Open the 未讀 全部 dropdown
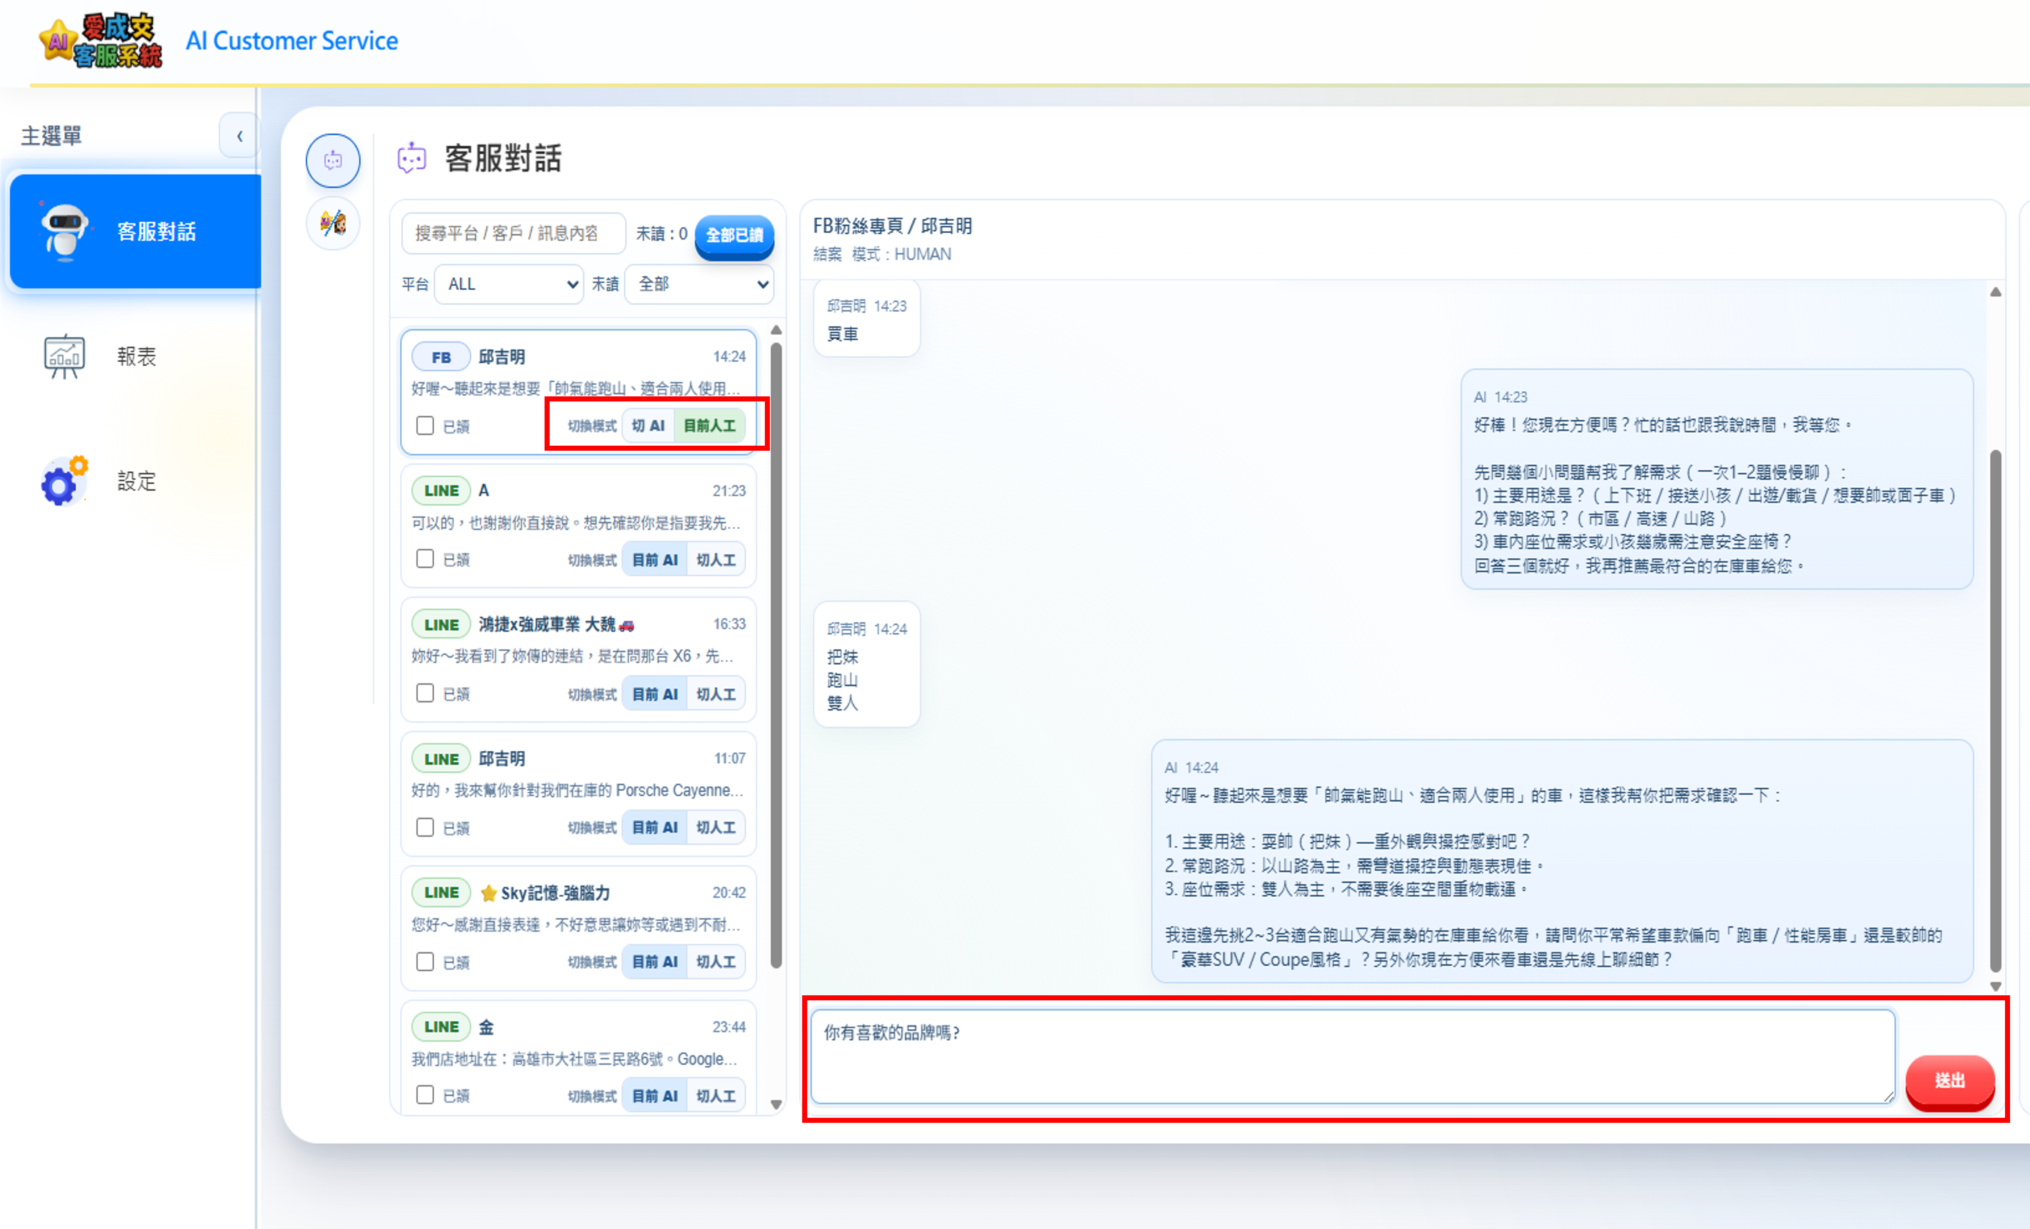 tap(699, 284)
